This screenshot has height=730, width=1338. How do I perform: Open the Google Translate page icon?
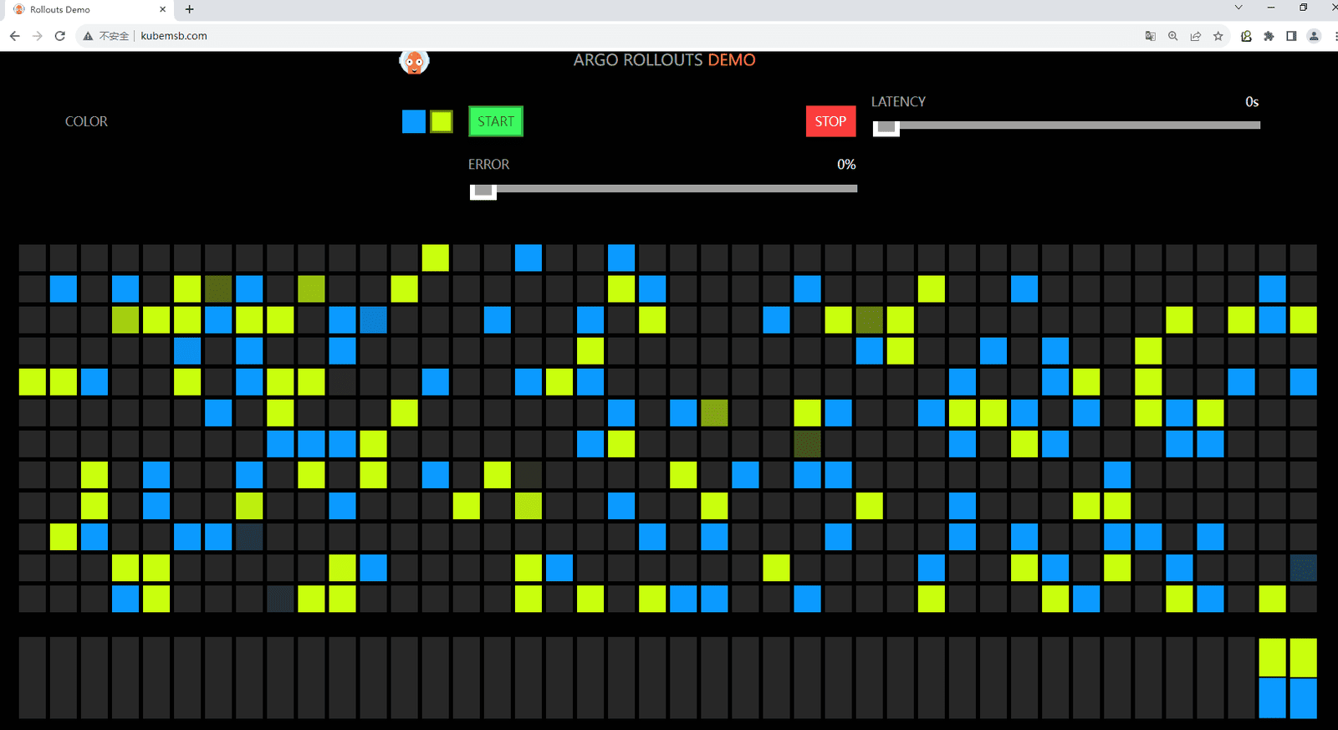[1151, 36]
